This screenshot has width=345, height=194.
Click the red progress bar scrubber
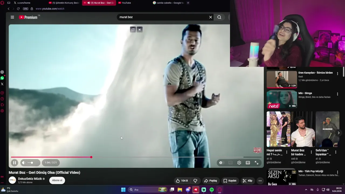[91, 157]
